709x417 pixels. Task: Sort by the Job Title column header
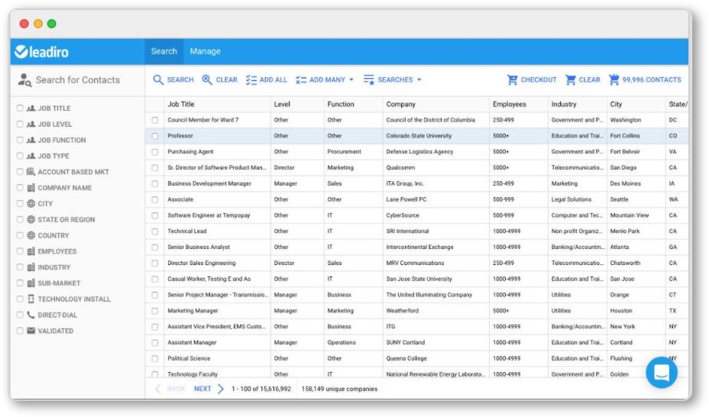pyautogui.click(x=181, y=104)
